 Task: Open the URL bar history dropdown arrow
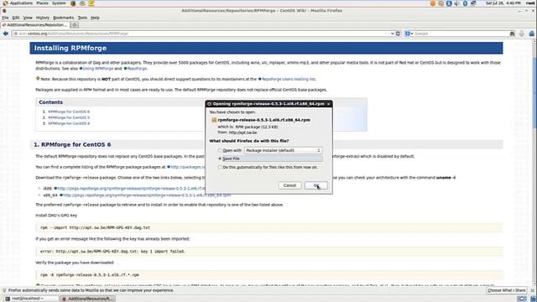pyautogui.click(x=393, y=34)
